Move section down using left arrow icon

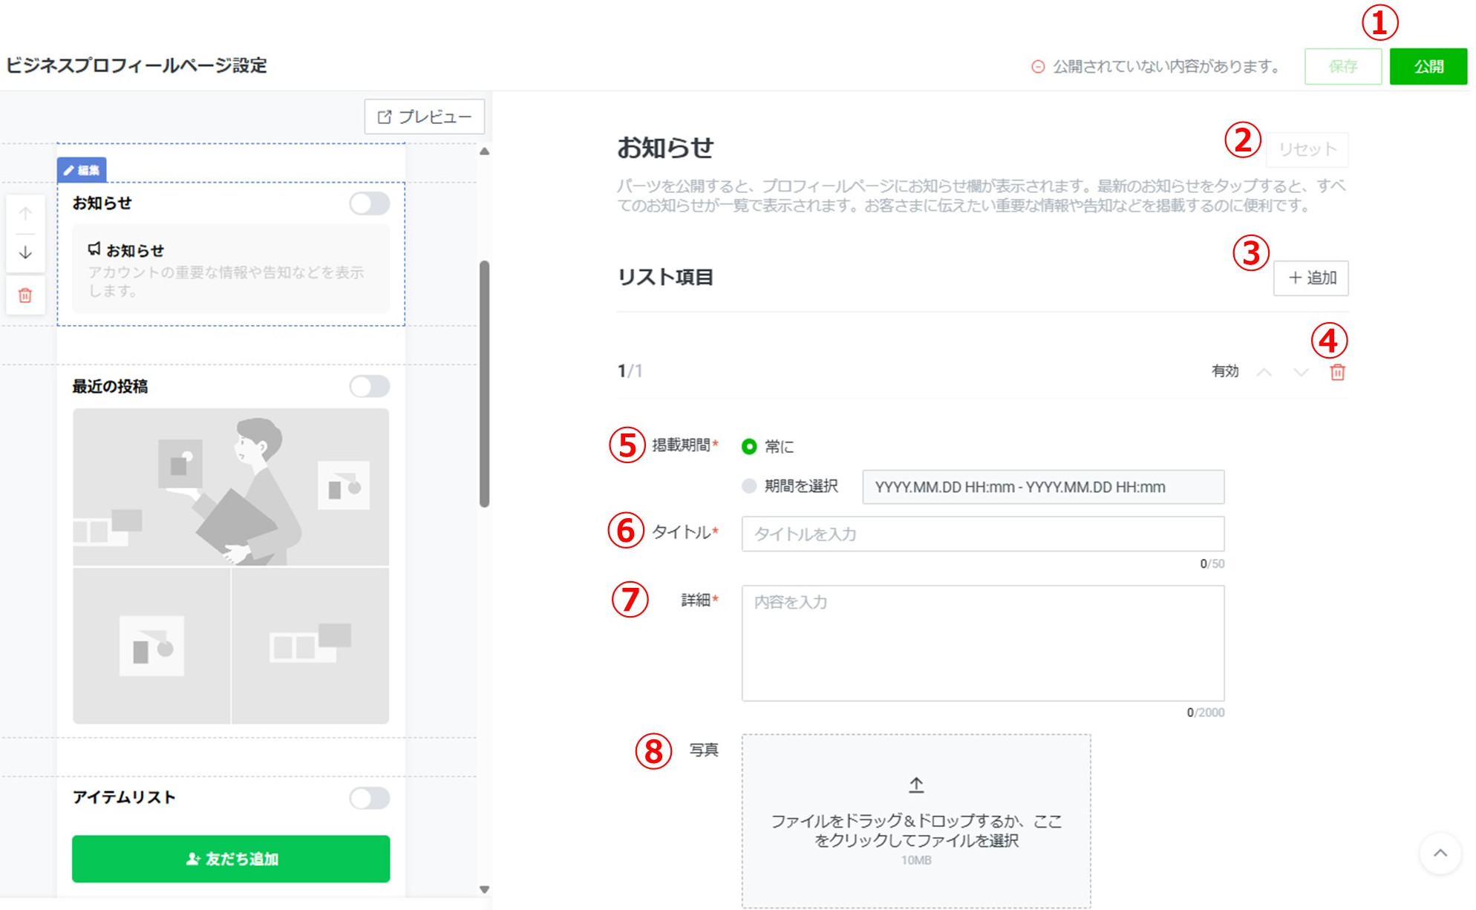(25, 253)
